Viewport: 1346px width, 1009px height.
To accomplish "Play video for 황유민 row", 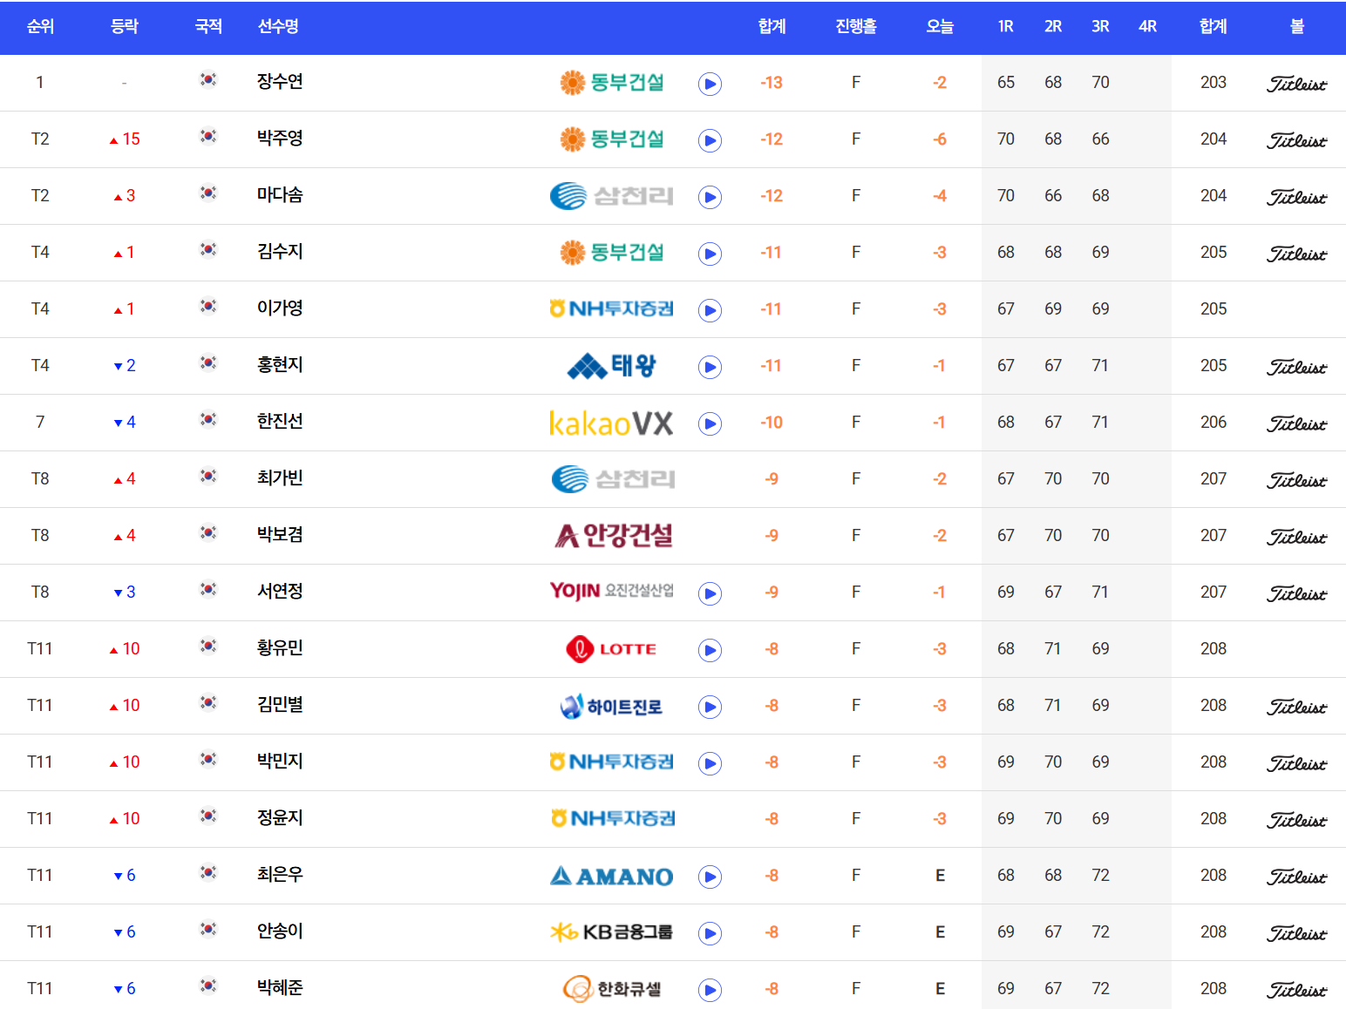I will (x=710, y=650).
